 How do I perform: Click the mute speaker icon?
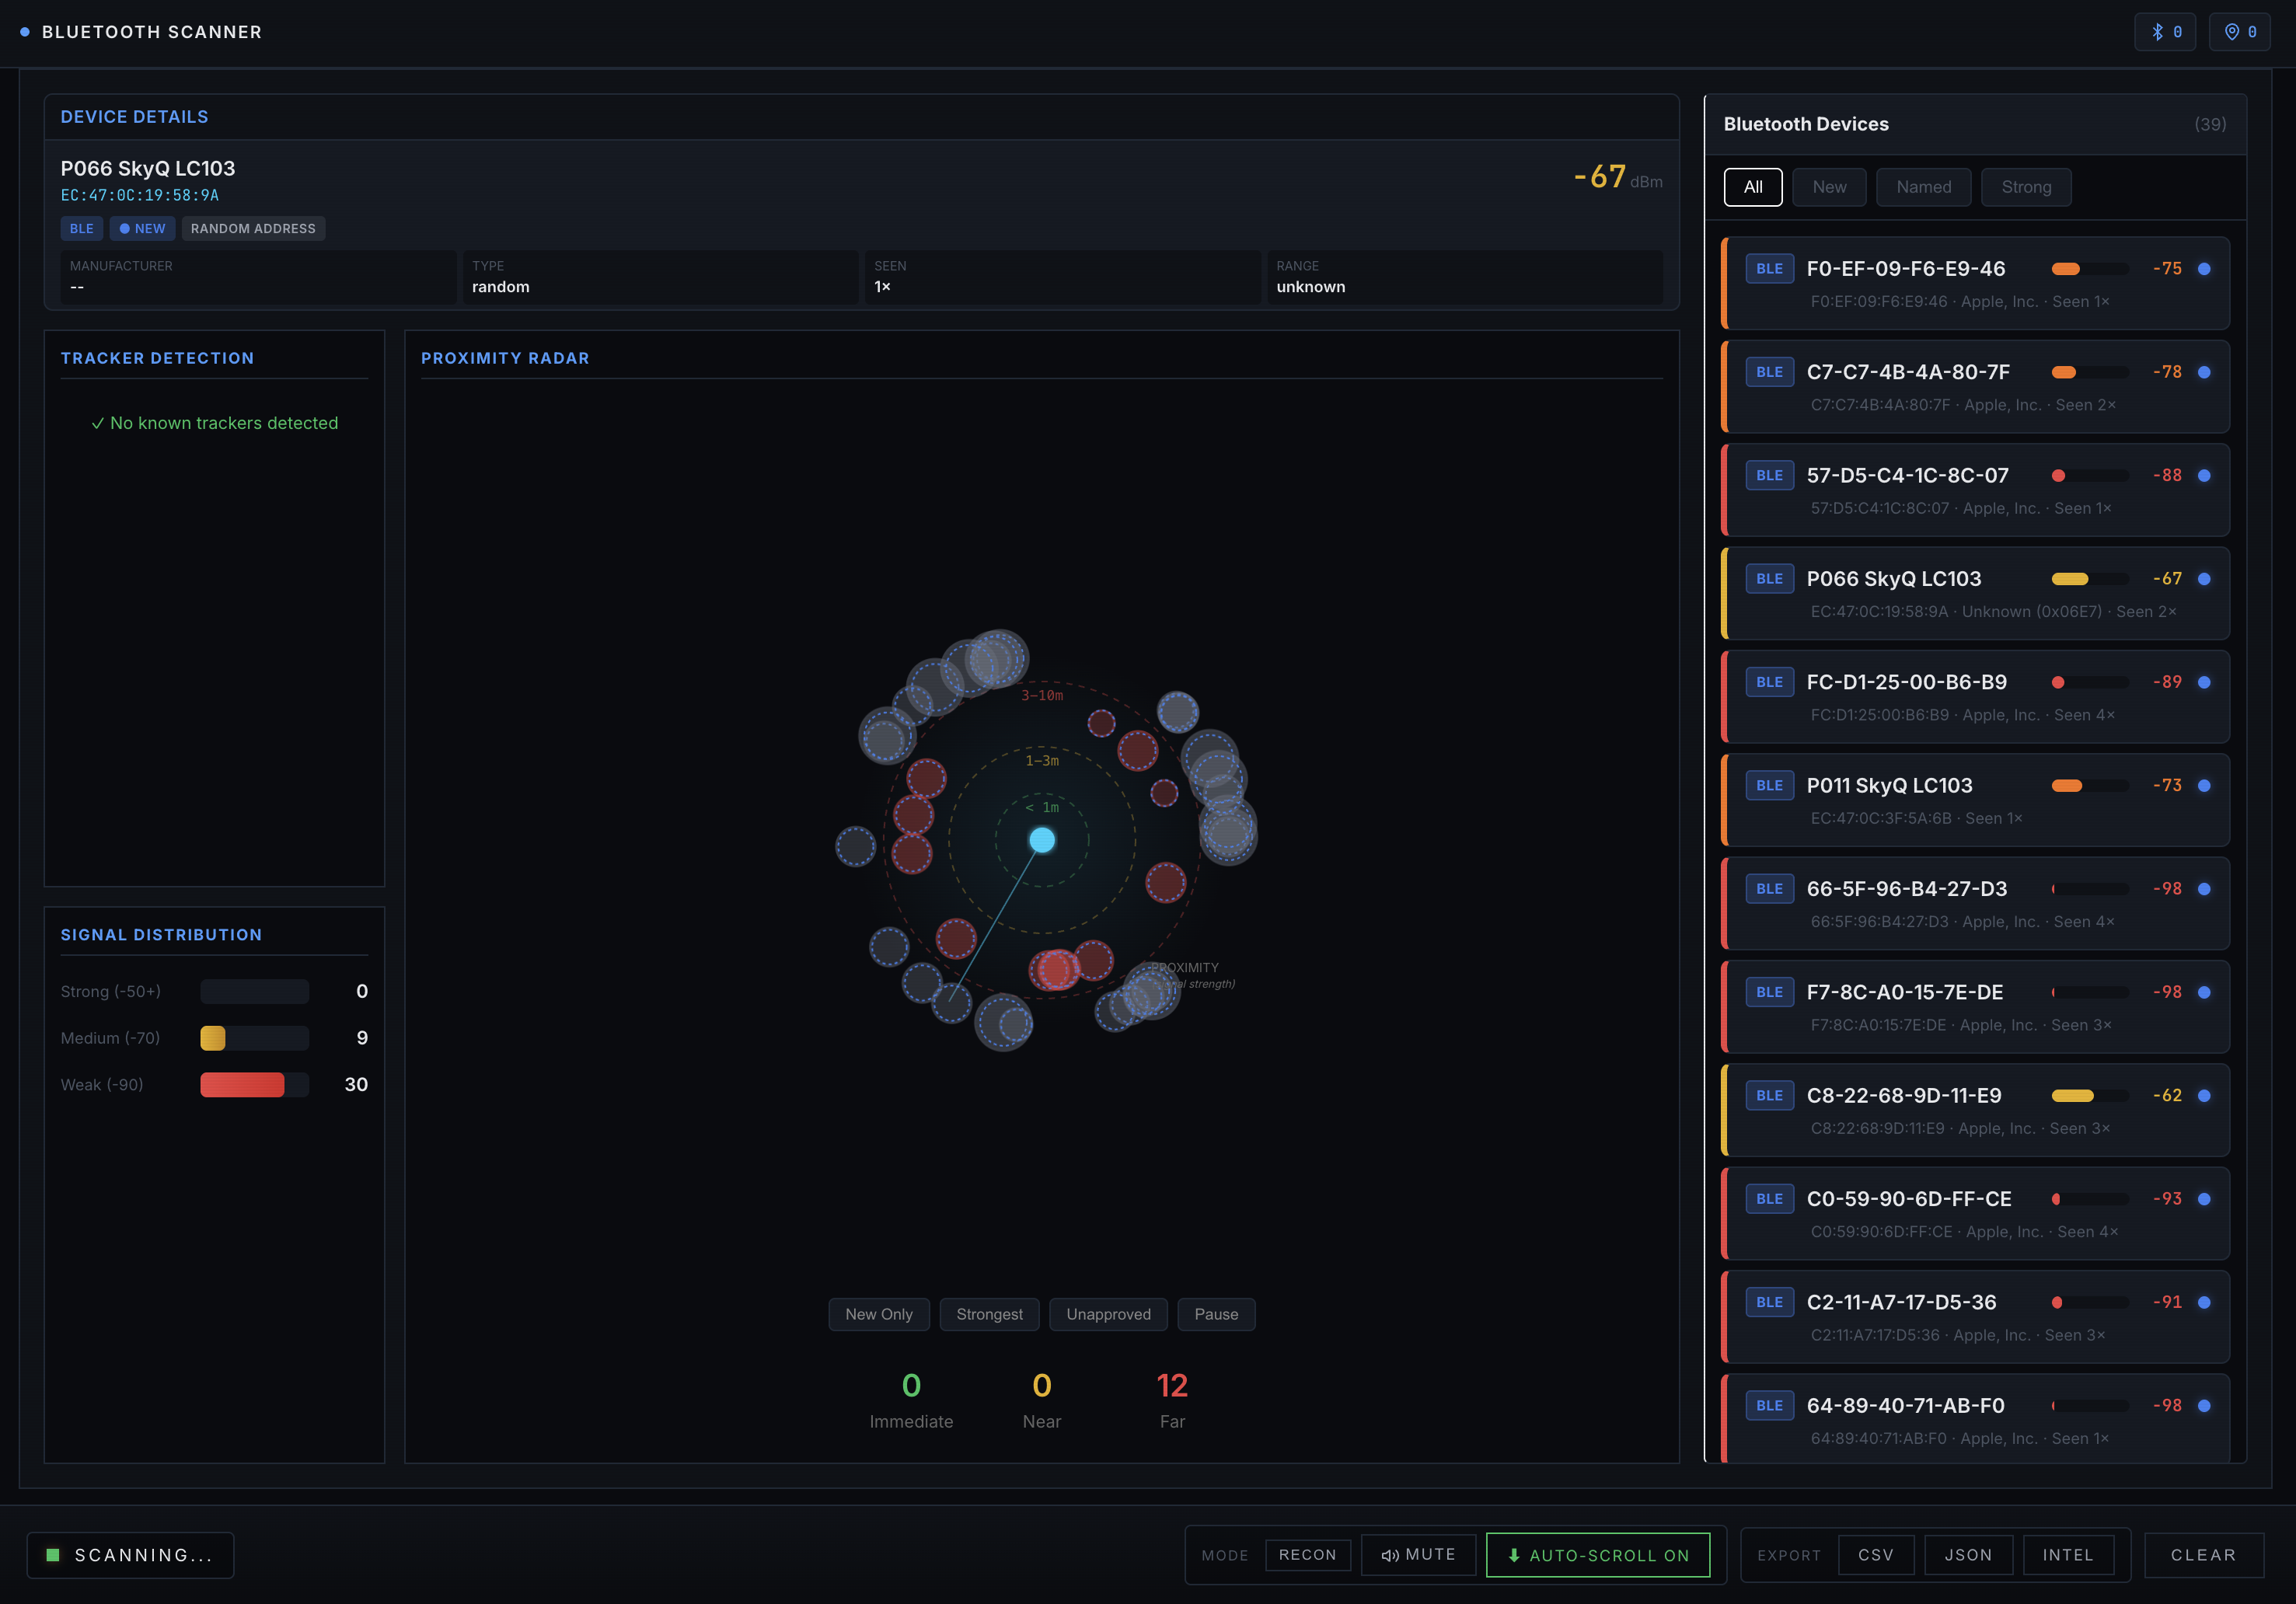(x=1389, y=1555)
